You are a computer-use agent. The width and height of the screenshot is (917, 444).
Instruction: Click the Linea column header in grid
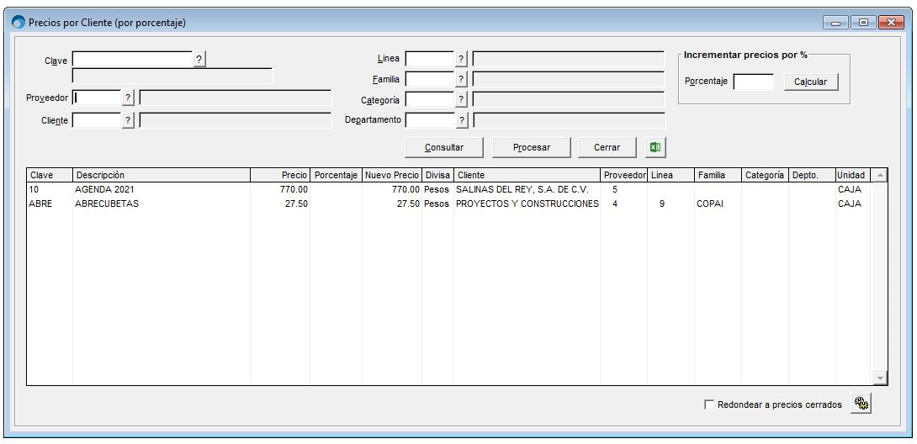[x=671, y=175]
